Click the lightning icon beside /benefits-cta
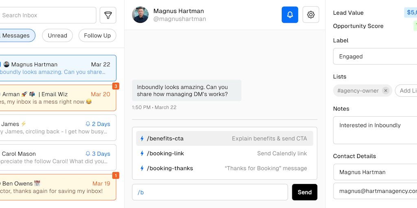 [x=142, y=139]
